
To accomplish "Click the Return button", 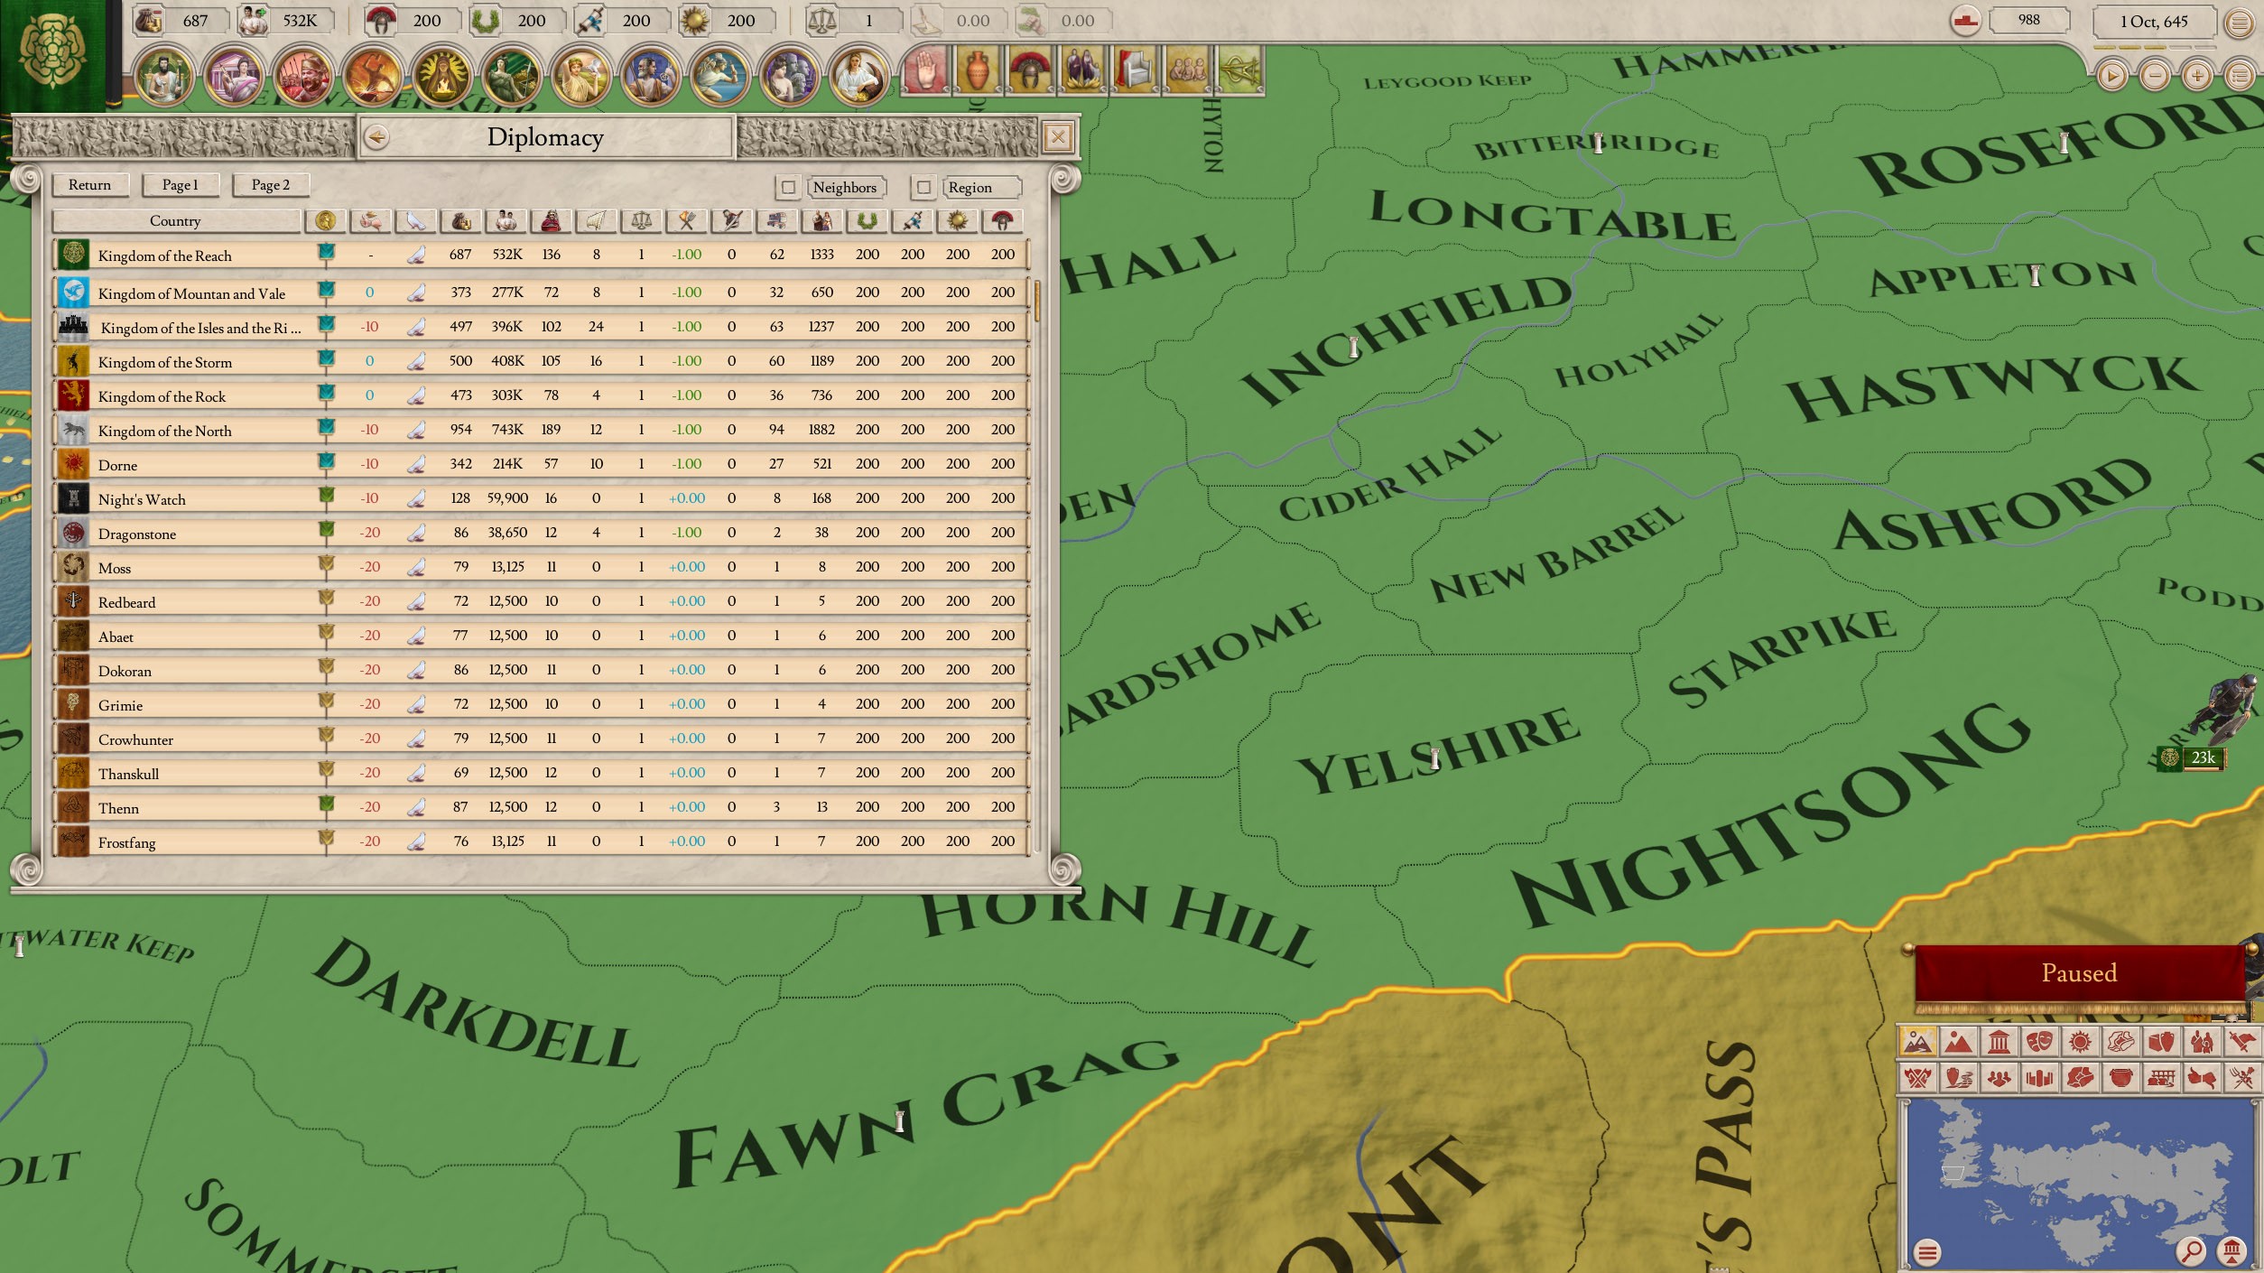I will pos(89,185).
